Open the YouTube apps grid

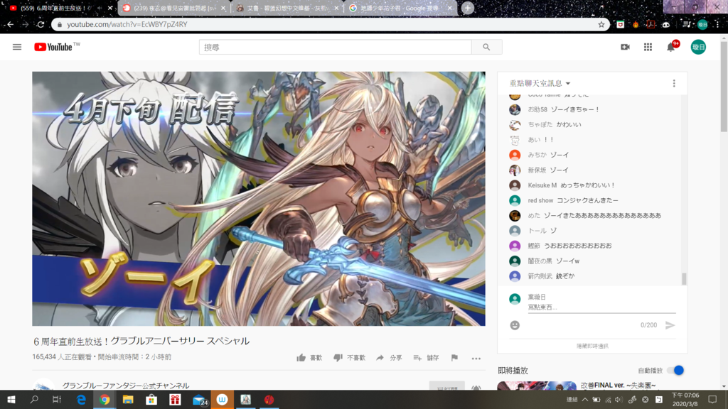(x=648, y=47)
